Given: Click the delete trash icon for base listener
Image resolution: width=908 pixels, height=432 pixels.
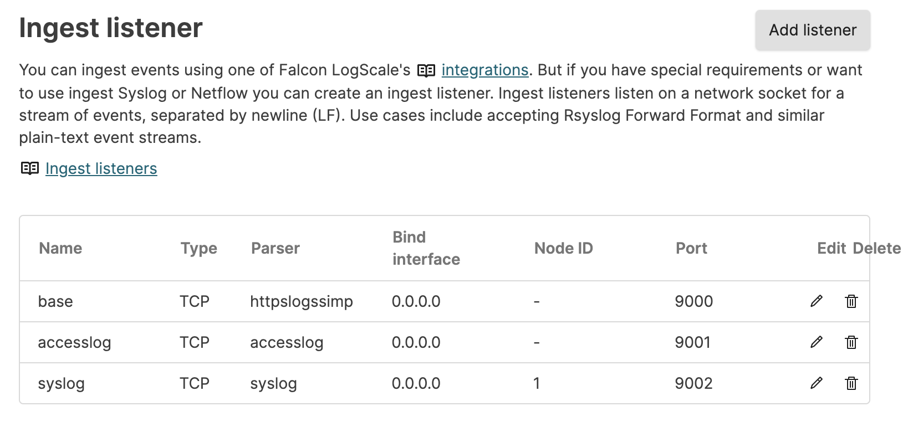Looking at the screenshot, I should [x=851, y=301].
